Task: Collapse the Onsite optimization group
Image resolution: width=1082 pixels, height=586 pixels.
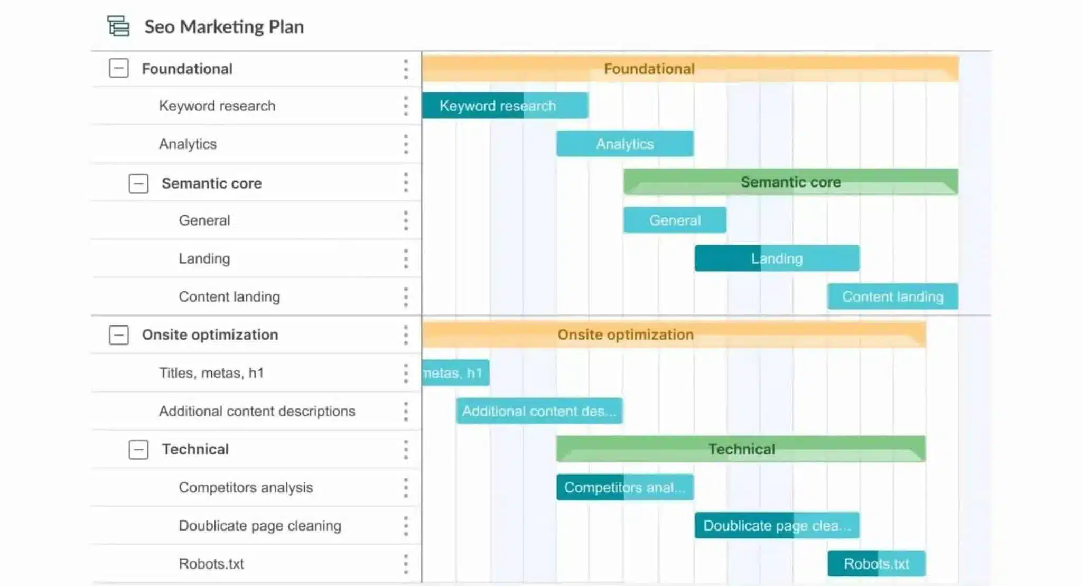Action: [x=119, y=334]
